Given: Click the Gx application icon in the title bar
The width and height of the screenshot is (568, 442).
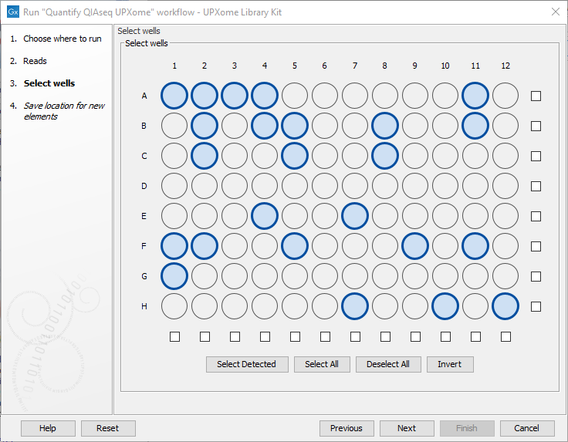Looking at the screenshot, I should coord(13,12).
